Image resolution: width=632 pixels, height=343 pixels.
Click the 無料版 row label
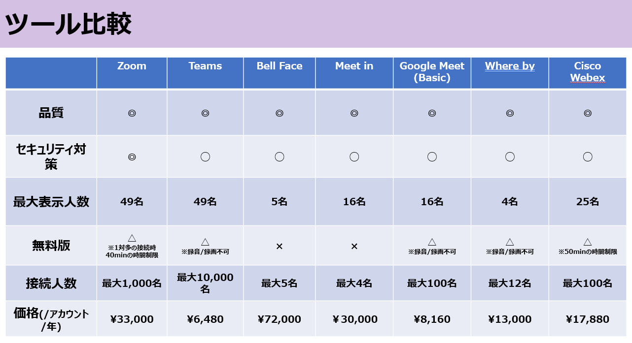[51, 245]
